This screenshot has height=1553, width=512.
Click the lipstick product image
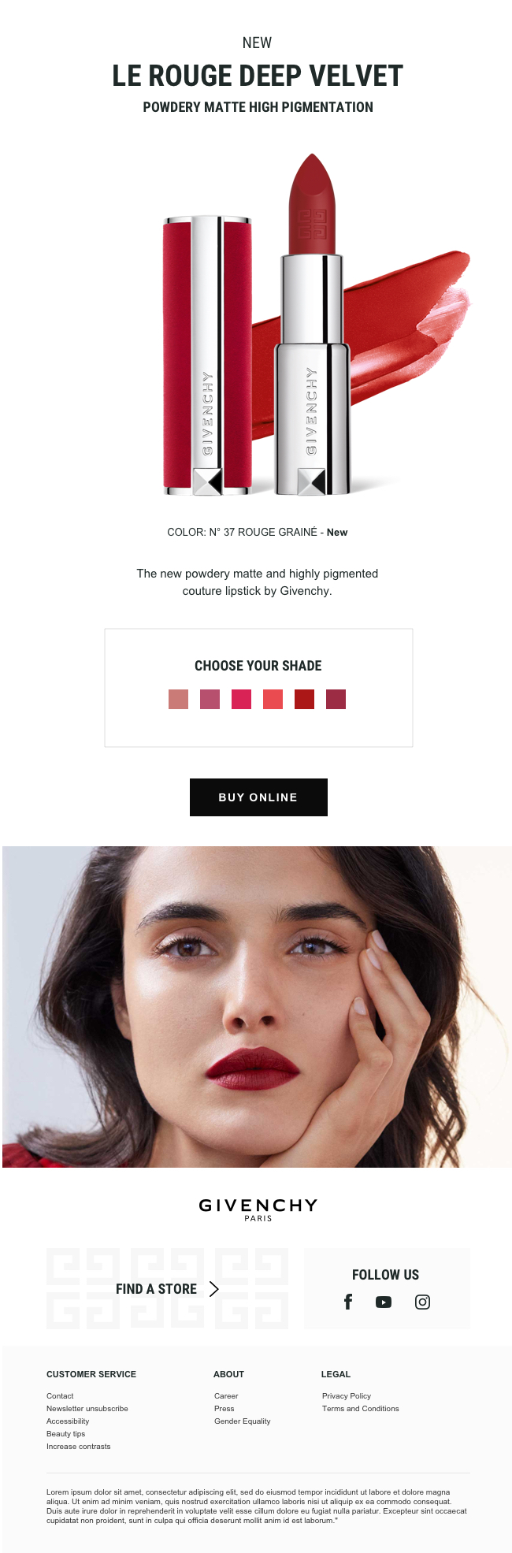[x=315, y=325]
